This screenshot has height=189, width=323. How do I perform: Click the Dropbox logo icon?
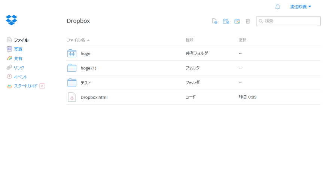(x=11, y=20)
